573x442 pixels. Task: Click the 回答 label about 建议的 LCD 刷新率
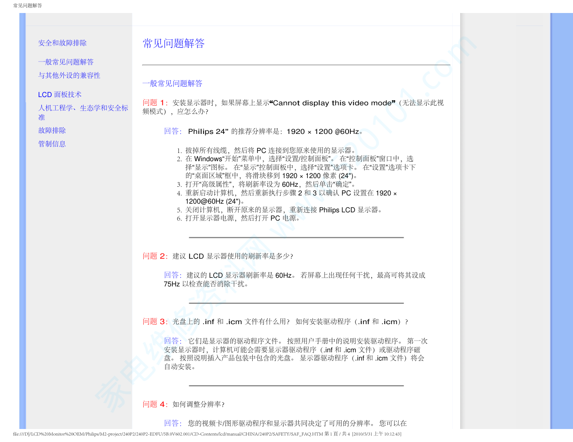[173, 275]
